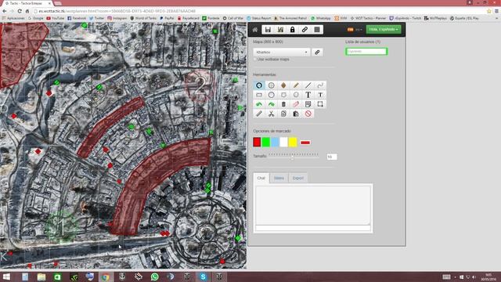Screen dimensions: 501x282
Task: Pick the yellow color swatch
Action: (293, 143)
